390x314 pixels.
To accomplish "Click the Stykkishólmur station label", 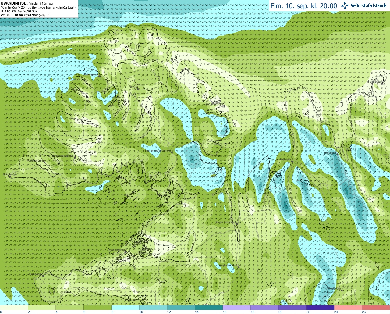I will (116, 250).
